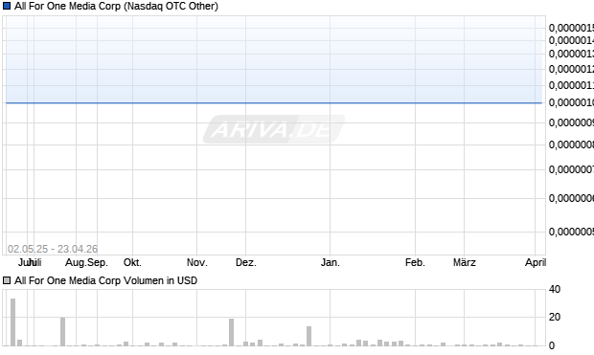594x355 pixels.
Task: Click the tallest volume bar near chart start
Action: coord(12,322)
